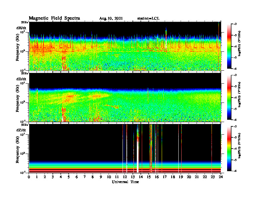Click the dZ/dt spectrogram plot area
The width and height of the screenshot is (263, 203).
(125, 148)
